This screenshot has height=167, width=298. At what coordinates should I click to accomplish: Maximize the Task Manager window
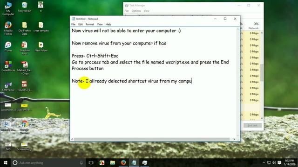pos(249,5)
